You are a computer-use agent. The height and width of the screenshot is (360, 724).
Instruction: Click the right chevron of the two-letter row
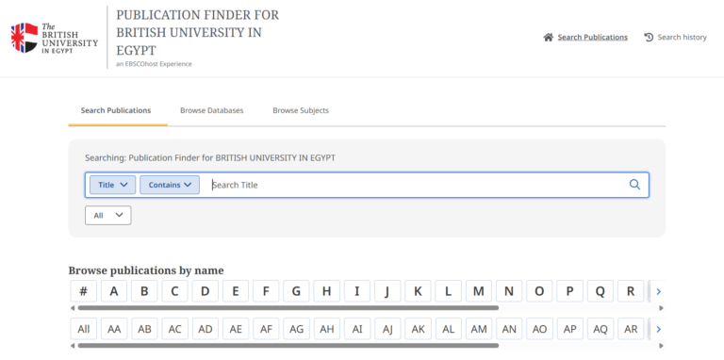pos(659,329)
